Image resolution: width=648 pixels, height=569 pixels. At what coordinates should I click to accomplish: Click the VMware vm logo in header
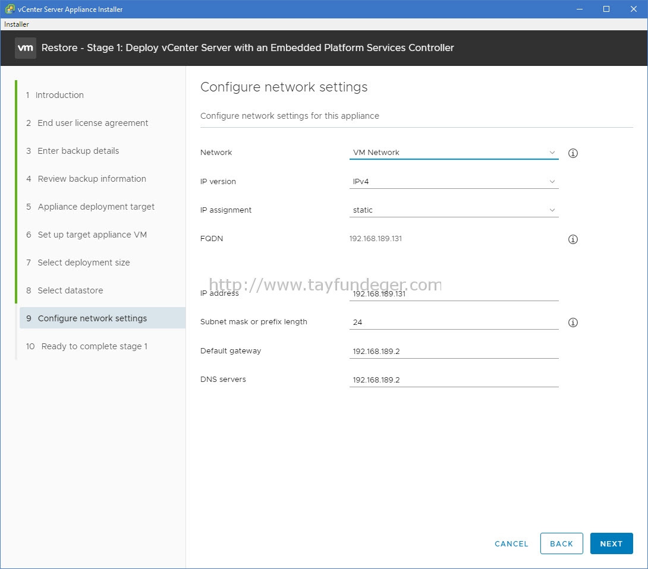[x=26, y=48]
